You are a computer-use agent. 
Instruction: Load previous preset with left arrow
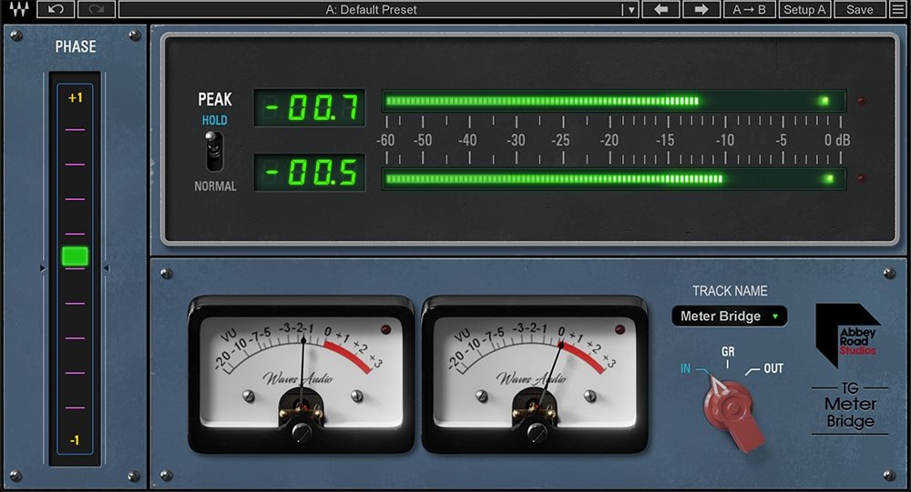(660, 9)
